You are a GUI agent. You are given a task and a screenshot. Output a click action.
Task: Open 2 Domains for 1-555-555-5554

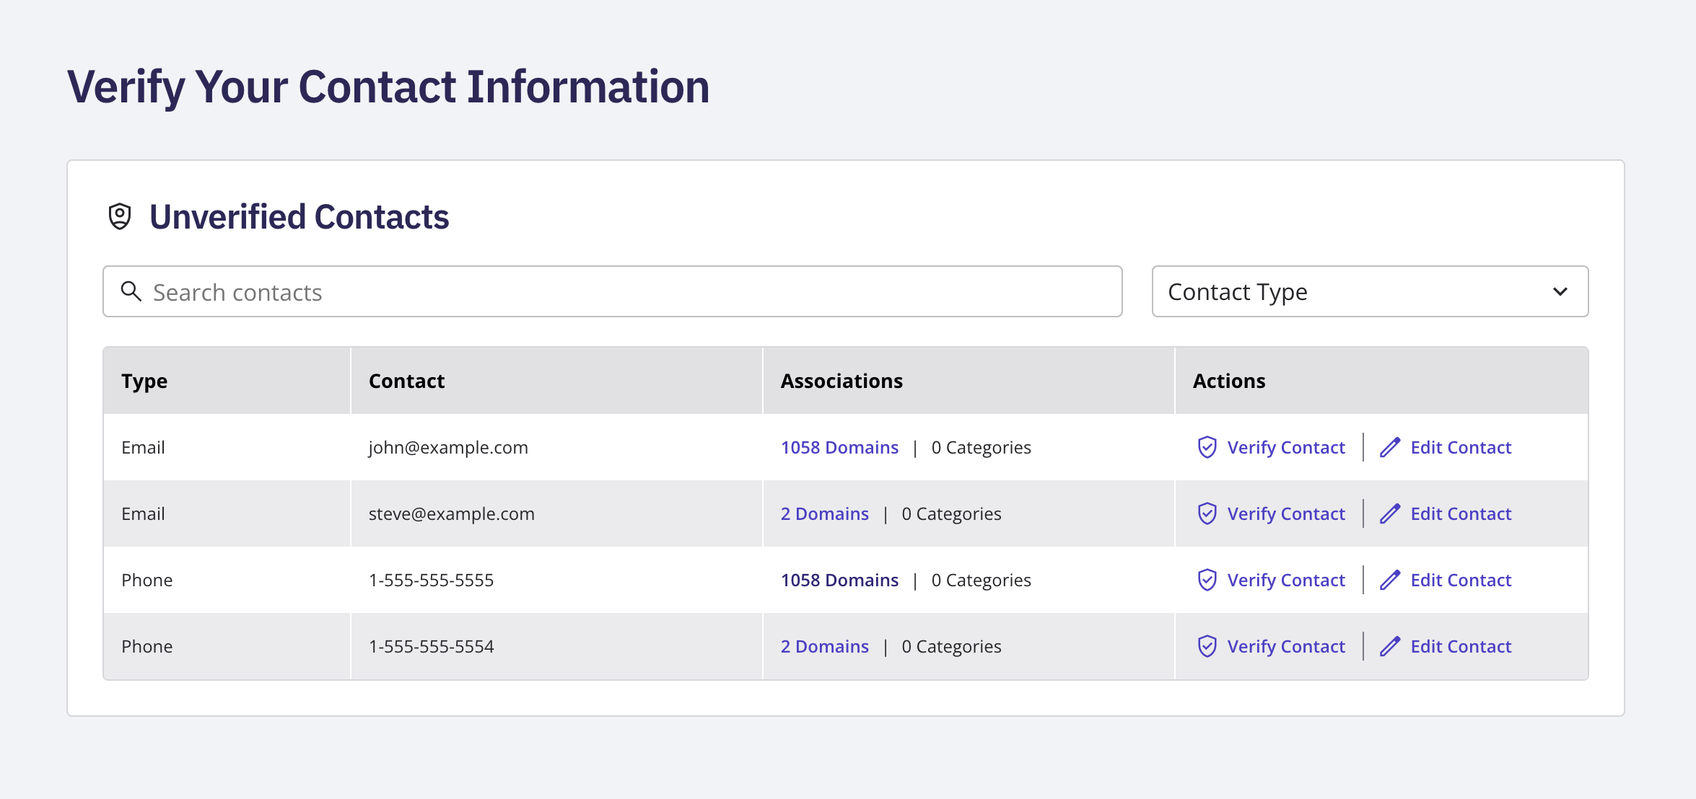(x=825, y=646)
